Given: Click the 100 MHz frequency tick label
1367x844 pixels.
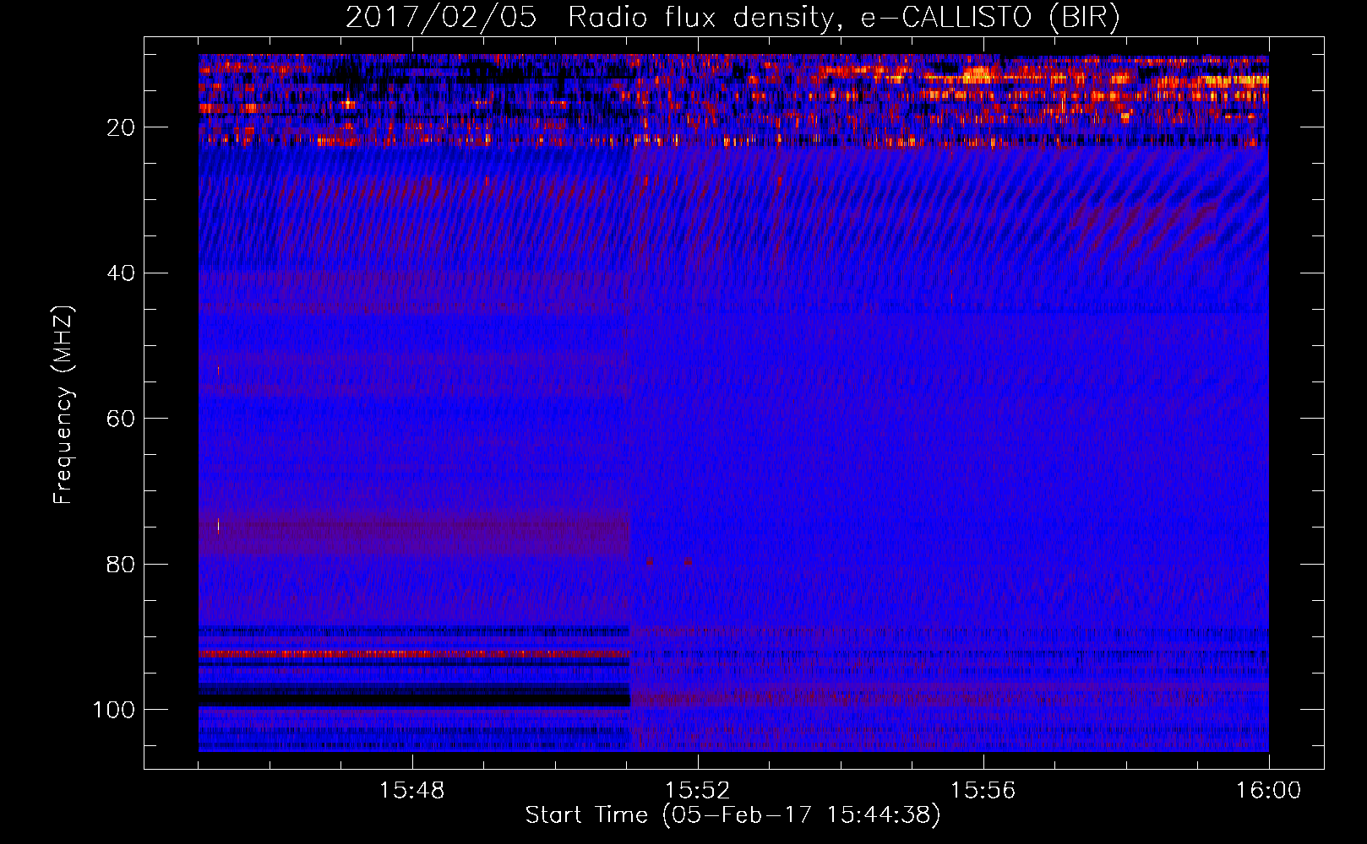Looking at the screenshot, I should [x=114, y=710].
